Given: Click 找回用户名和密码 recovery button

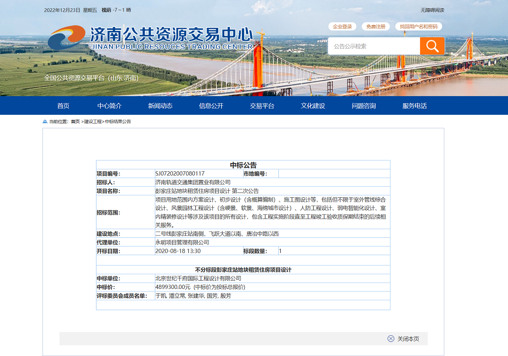Looking at the screenshot, I should (x=418, y=27).
